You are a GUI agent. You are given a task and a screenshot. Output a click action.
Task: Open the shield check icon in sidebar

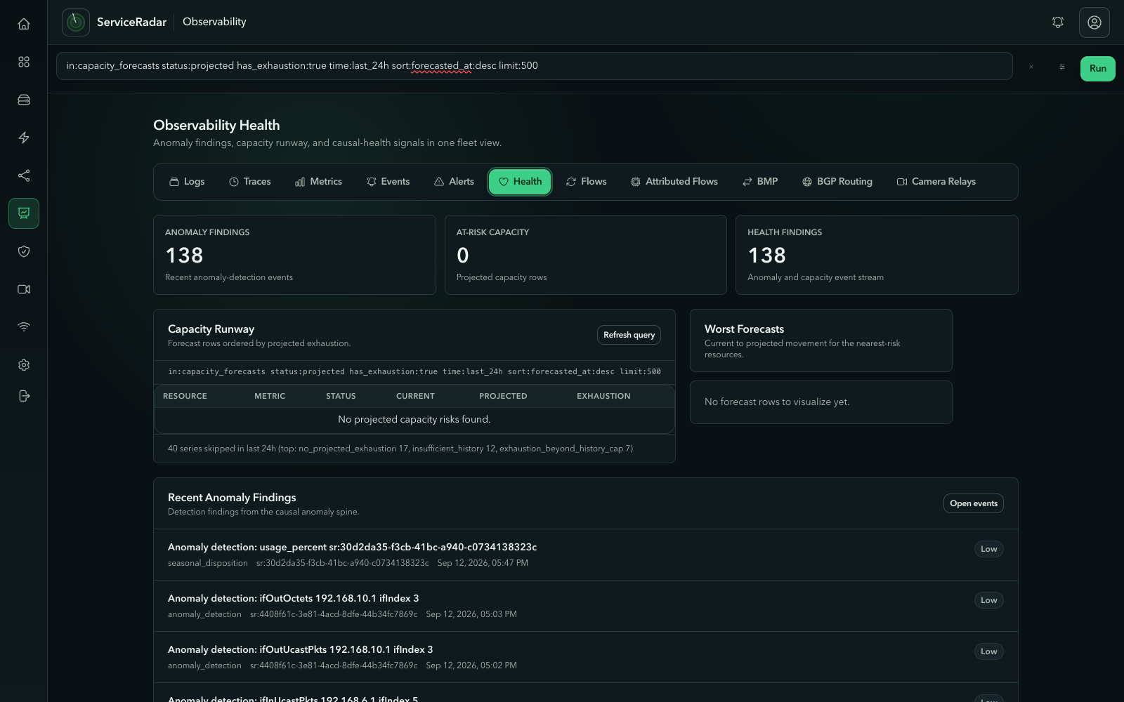24,251
